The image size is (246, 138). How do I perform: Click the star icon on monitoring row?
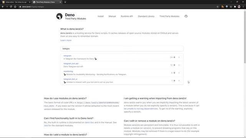pyautogui.click(x=174, y=73)
